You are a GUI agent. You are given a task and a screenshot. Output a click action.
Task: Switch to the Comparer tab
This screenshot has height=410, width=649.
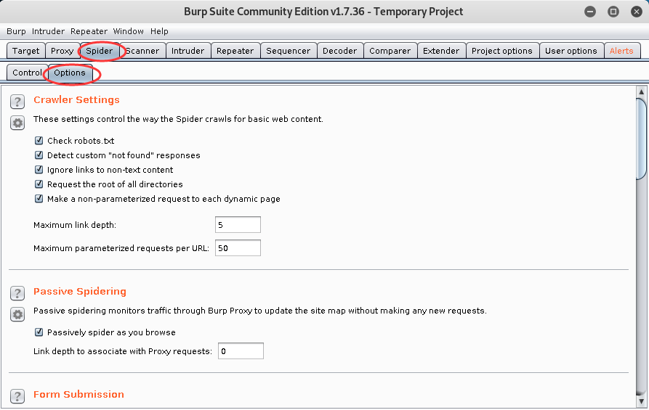390,51
